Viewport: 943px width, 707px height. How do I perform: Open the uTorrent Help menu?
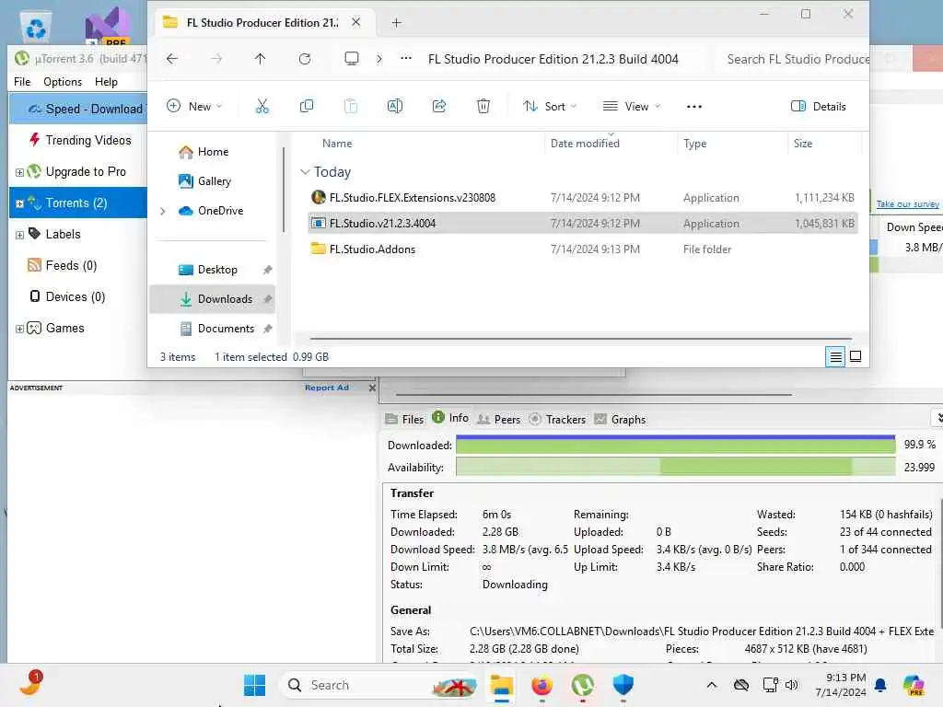click(x=107, y=82)
